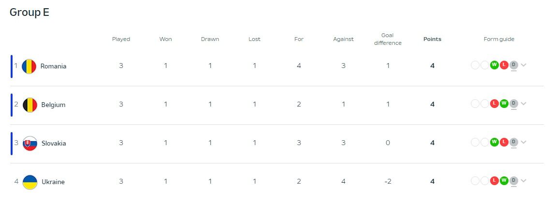Expand Belgium's form guide chevron

coord(523,104)
